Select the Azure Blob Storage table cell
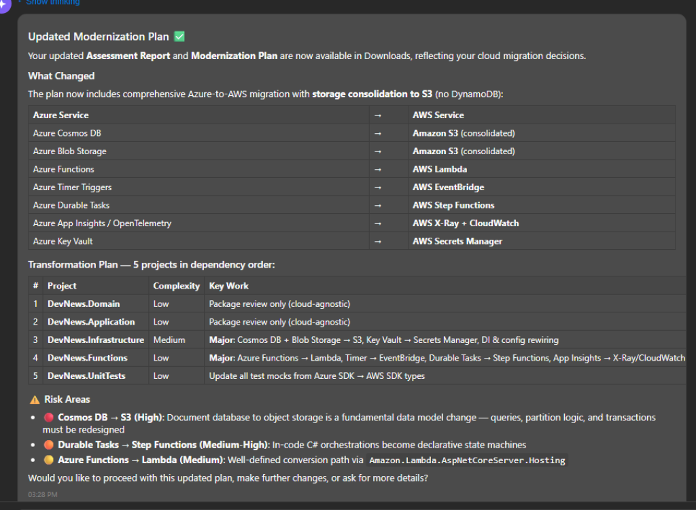The height and width of the screenshot is (510, 696). click(199, 151)
